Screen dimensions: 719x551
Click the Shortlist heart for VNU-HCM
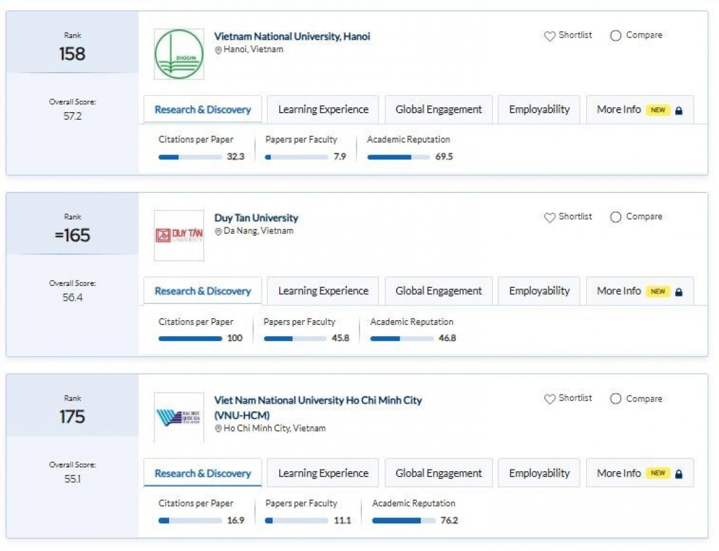point(549,399)
